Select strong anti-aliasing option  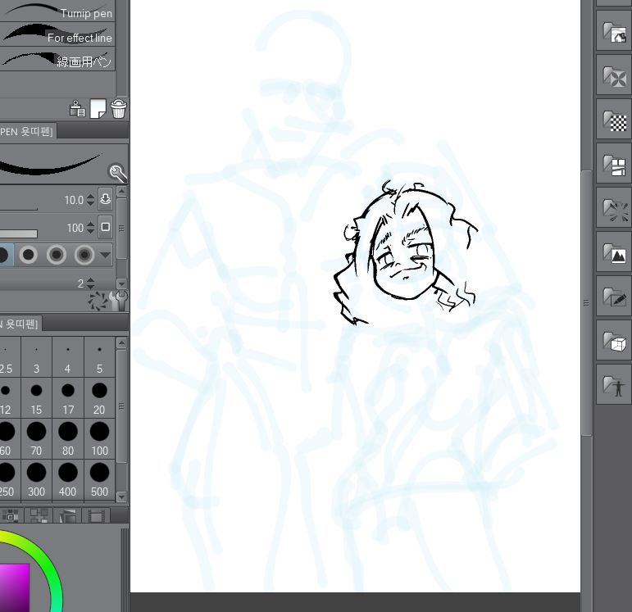(x=84, y=255)
